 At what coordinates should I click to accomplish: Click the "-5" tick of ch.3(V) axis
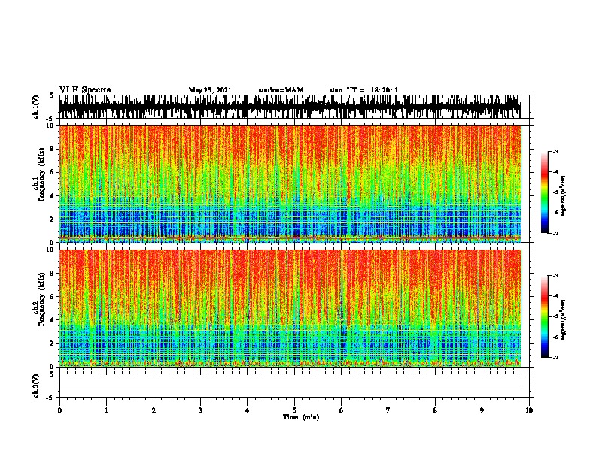[x=50, y=398]
